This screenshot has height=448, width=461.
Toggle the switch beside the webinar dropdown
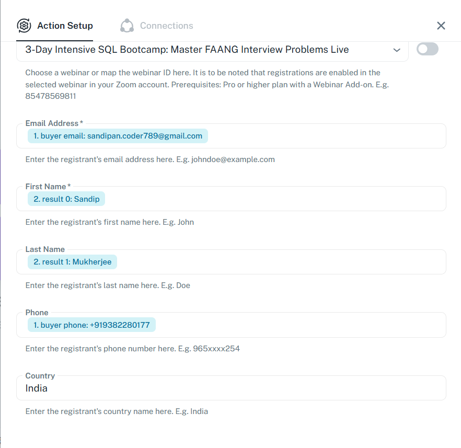point(427,49)
